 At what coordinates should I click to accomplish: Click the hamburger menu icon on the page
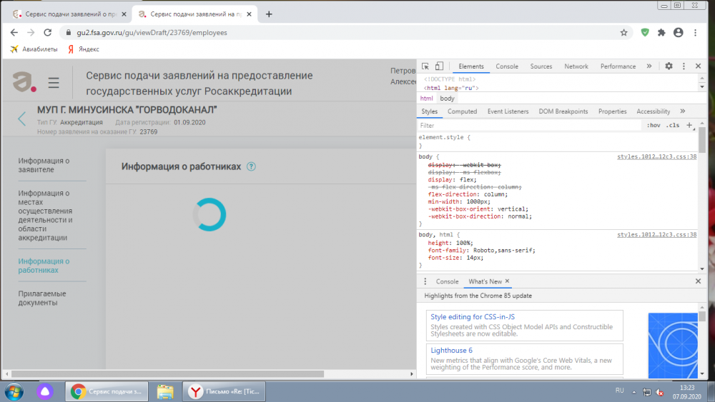(54, 84)
